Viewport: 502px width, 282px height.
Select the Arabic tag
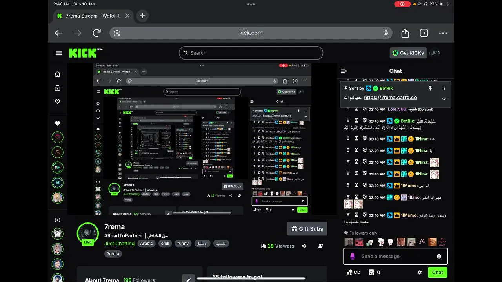pyautogui.click(x=146, y=243)
